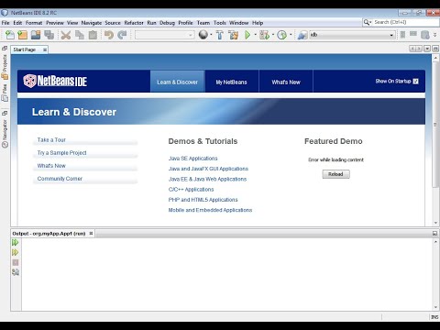This screenshot has height=330, width=440.
Task: Open the Debug menu
Action: coord(167,23)
